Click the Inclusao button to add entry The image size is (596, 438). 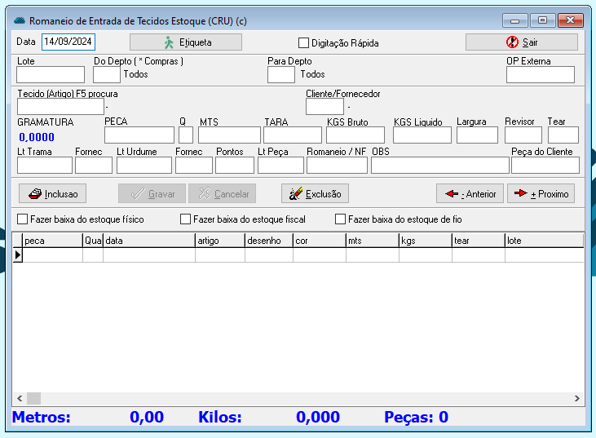click(53, 194)
